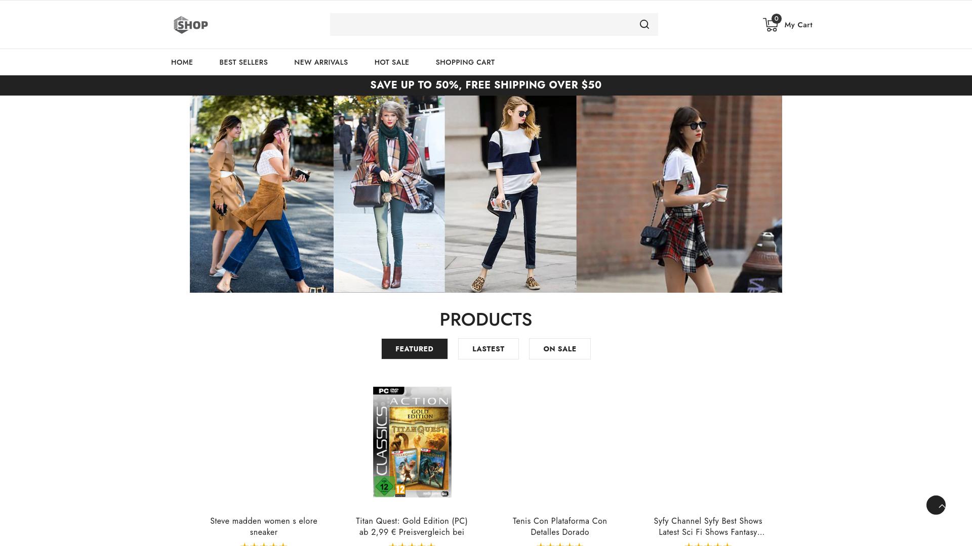This screenshot has width=972, height=546.
Task: Open the Home menu item
Action: [x=182, y=62]
